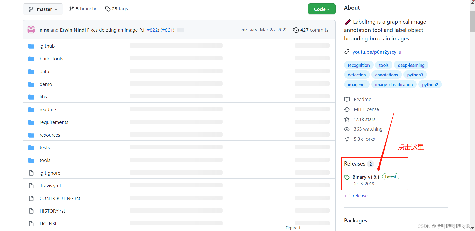Click the link chain icon in About
Screen dimensions: 475x231
pyautogui.click(x=347, y=52)
